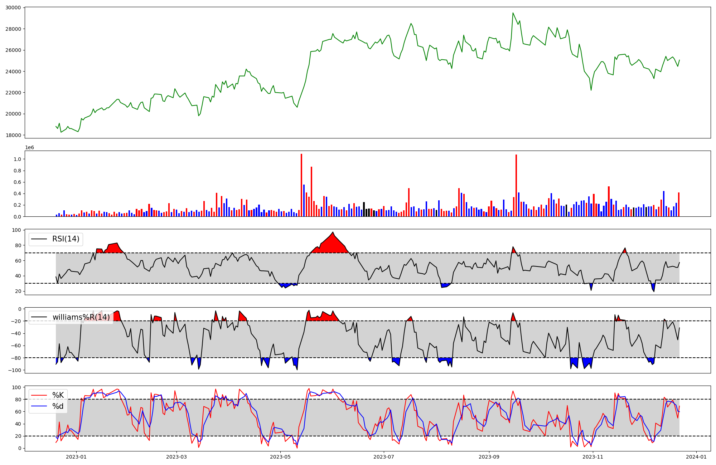Select the 2023-05 date tick label
The width and height of the screenshot is (716, 465).
click(280, 457)
